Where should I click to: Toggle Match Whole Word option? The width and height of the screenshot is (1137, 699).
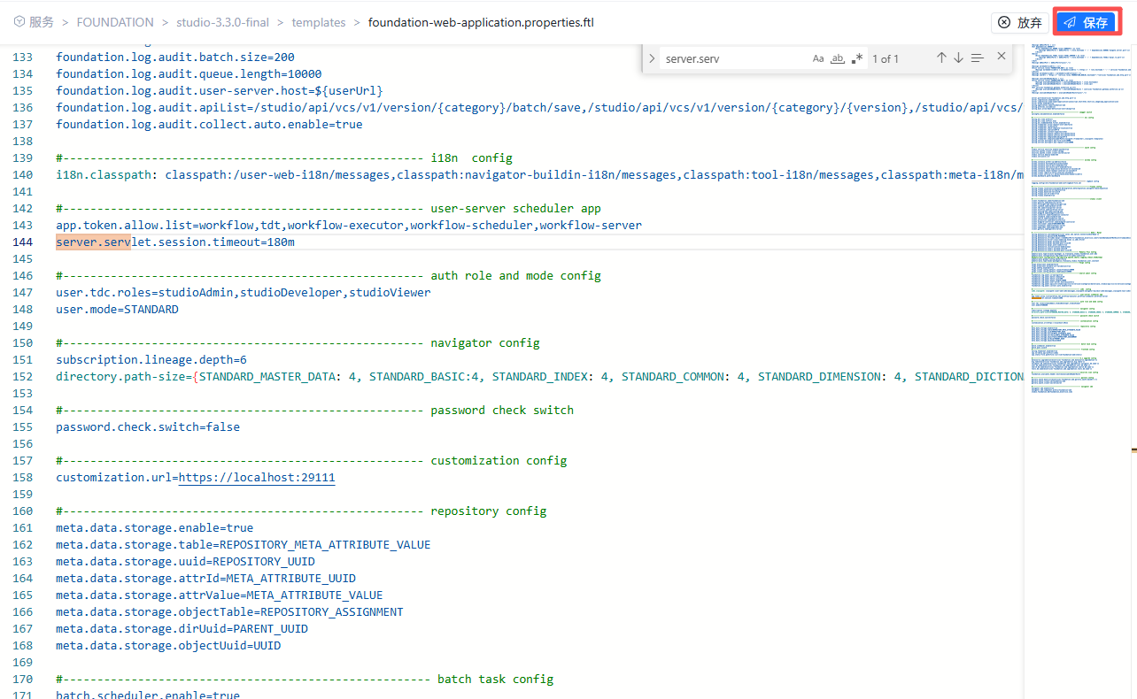pyautogui.click(x=838, y=58)
